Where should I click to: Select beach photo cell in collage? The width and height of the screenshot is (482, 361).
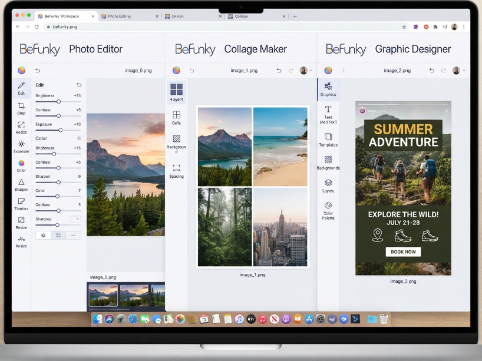[x=280, y=147]
